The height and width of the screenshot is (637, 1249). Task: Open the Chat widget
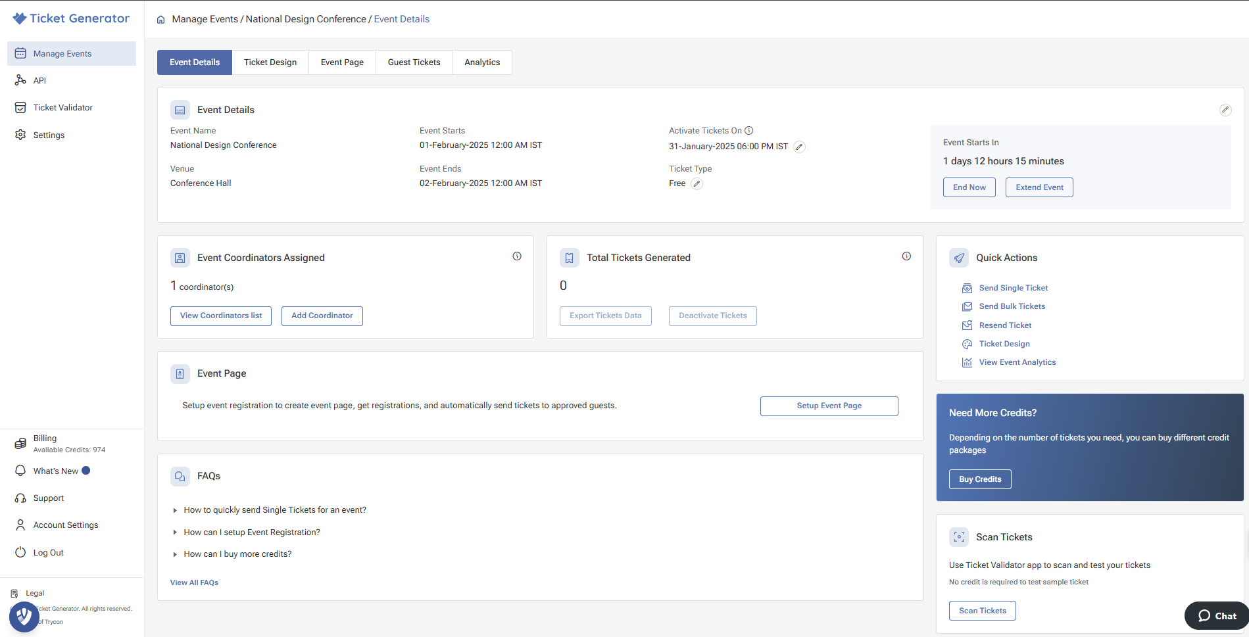point(1217,616)
